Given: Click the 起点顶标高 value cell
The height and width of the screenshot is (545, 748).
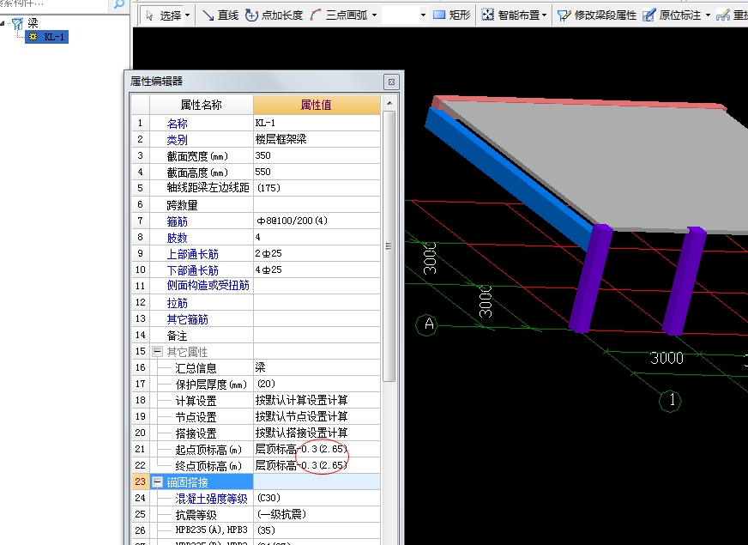Looking at the screenshot, I should (x=317, y=449).
